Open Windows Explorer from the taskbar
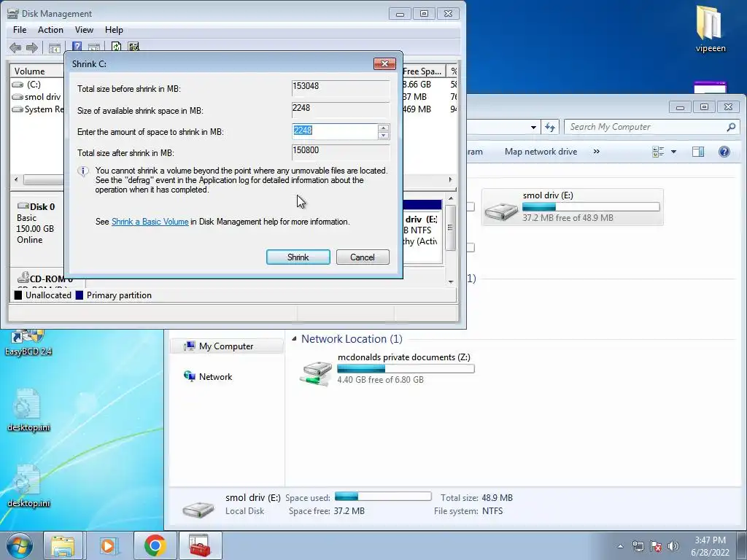Viewport: 747px width, 560px height. pos(63,545)
